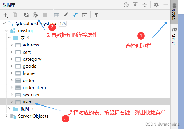
Task: Select the address table row
Action: 85,45
